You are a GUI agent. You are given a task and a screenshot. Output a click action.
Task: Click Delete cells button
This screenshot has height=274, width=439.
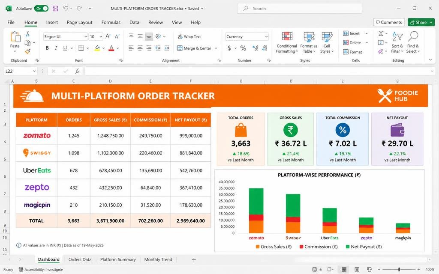point(352,42)
